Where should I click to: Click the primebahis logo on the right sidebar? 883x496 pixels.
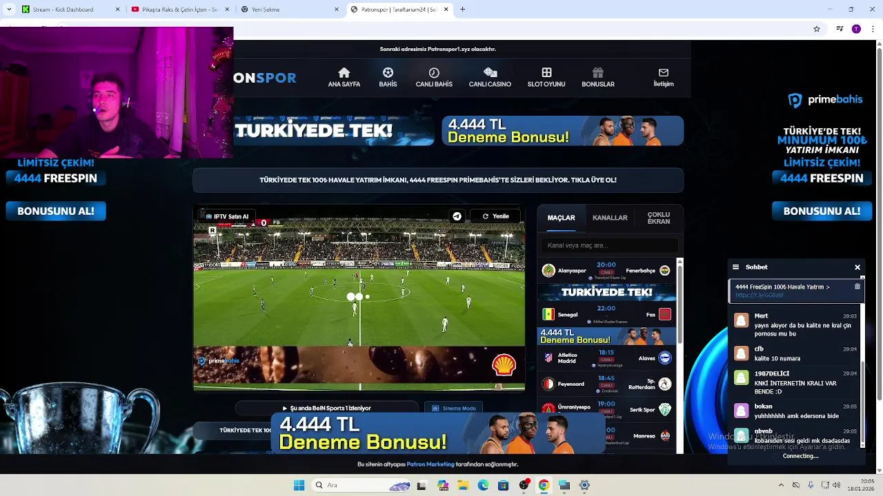tap(825, 100)
